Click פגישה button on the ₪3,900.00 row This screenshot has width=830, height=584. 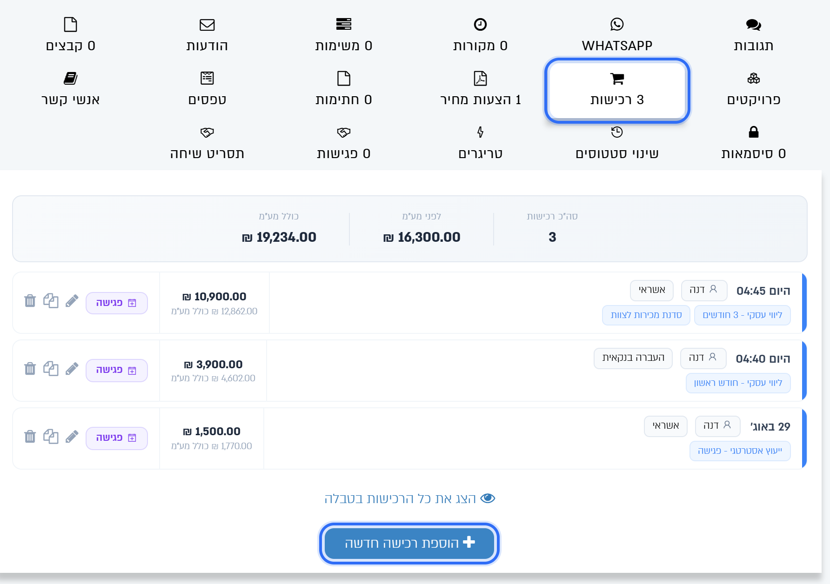pos(117,371)
